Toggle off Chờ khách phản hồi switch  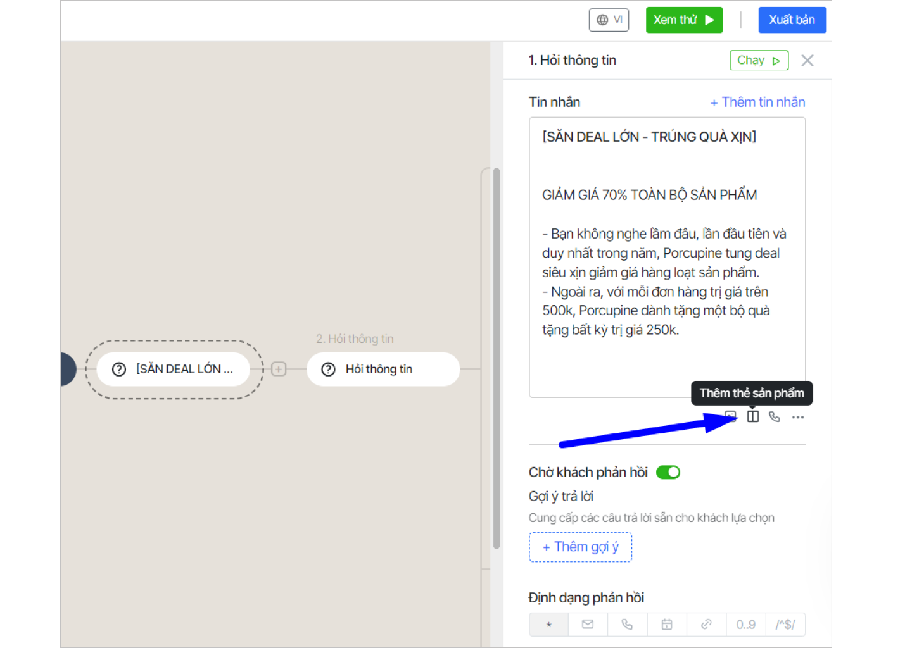point(668,472)
